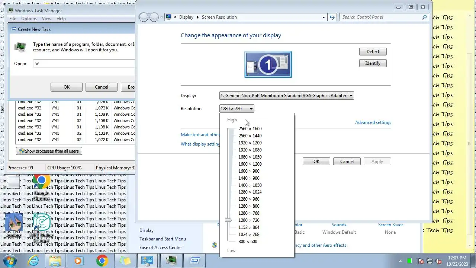Screen dimensions: 476x268
Task: Open the iexplore desktop icon
Action: (x=13, y=225)
